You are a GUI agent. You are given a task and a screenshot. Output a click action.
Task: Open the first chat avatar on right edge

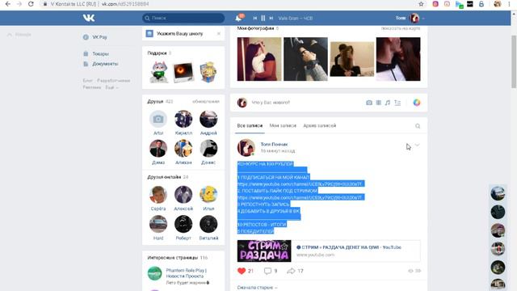coord(498,194)
